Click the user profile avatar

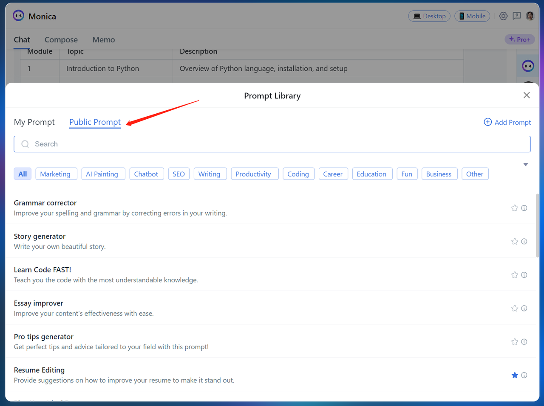pos(530,16)
